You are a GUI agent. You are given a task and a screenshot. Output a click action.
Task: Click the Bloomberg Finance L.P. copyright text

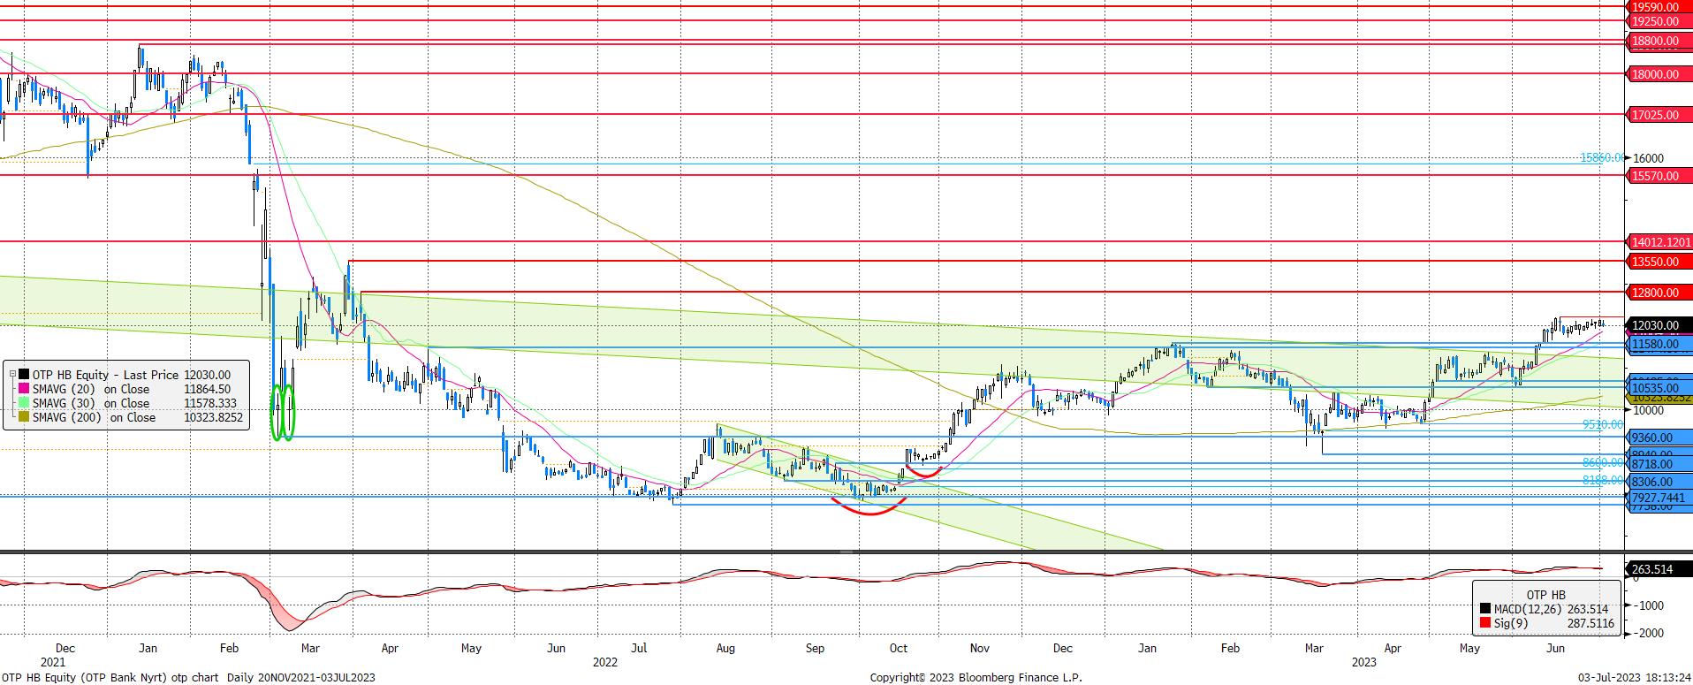click(976, 677)
